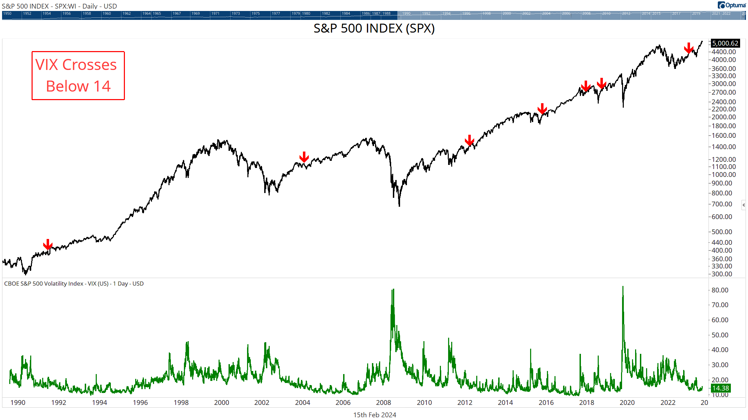Click the 4000.00 price axis label
748x420 pixels.
coord(724,60)
